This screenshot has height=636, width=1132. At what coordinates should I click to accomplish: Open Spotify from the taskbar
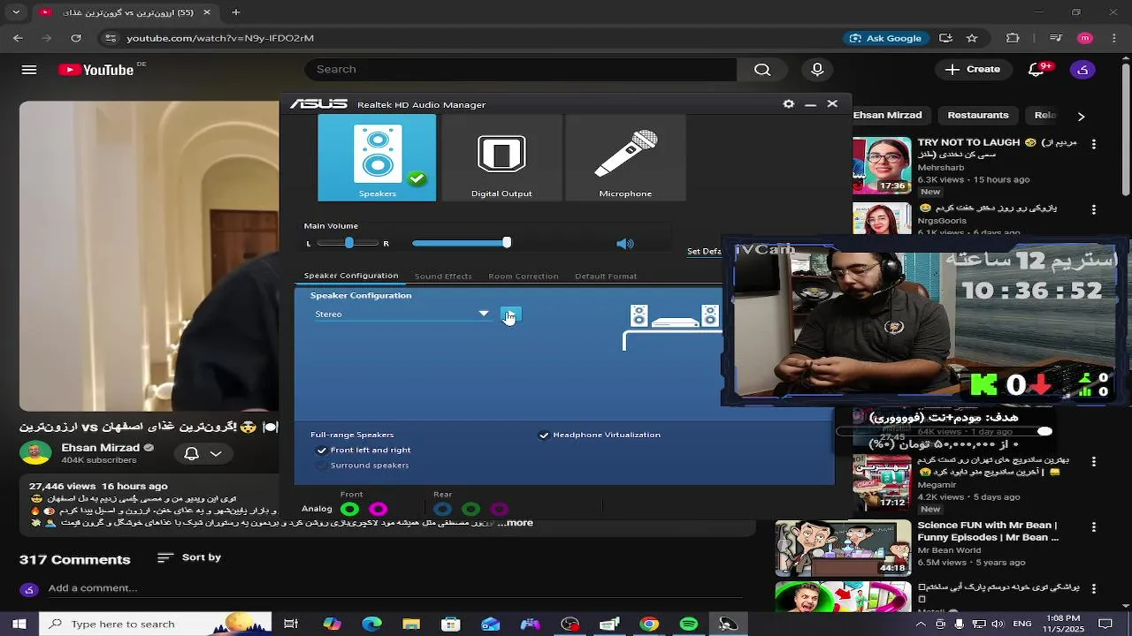pyautogui.click(x=688, y=624)
